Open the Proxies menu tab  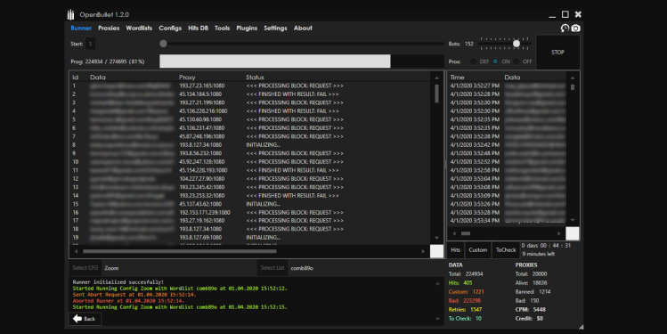pyautogui.click(x=109, y=29)
